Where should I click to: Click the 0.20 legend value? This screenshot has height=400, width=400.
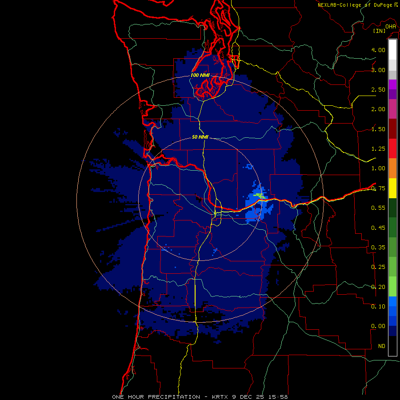point(378,287)
